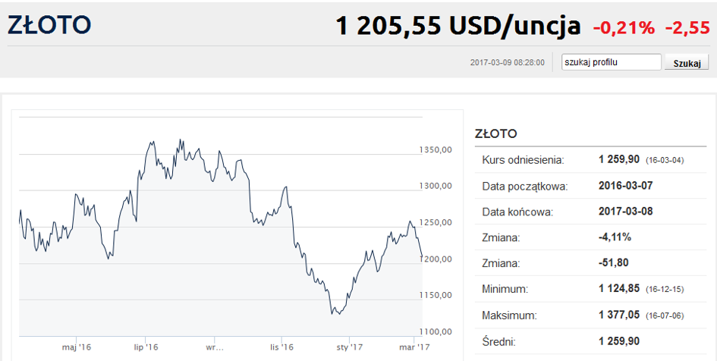Click the -0,21% change value
The height and width of the screenshot is (361, 717).
624,28
